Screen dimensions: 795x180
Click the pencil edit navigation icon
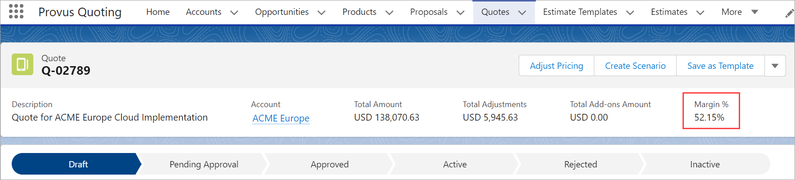point(789,13)
